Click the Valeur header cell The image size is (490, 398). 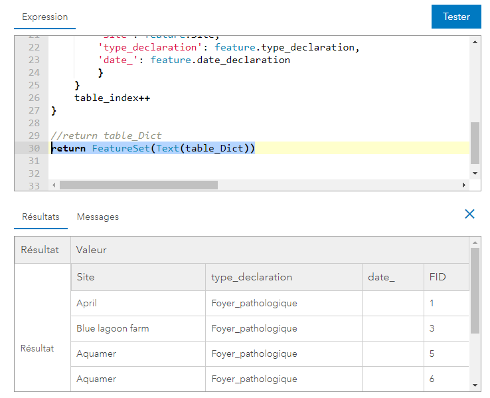point(270,250)
